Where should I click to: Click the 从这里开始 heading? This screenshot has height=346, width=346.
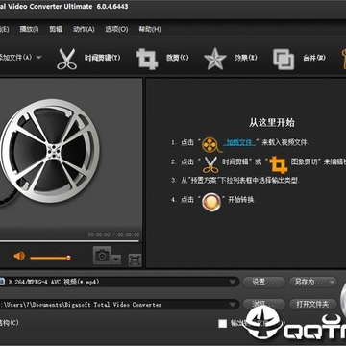point(272,122)
